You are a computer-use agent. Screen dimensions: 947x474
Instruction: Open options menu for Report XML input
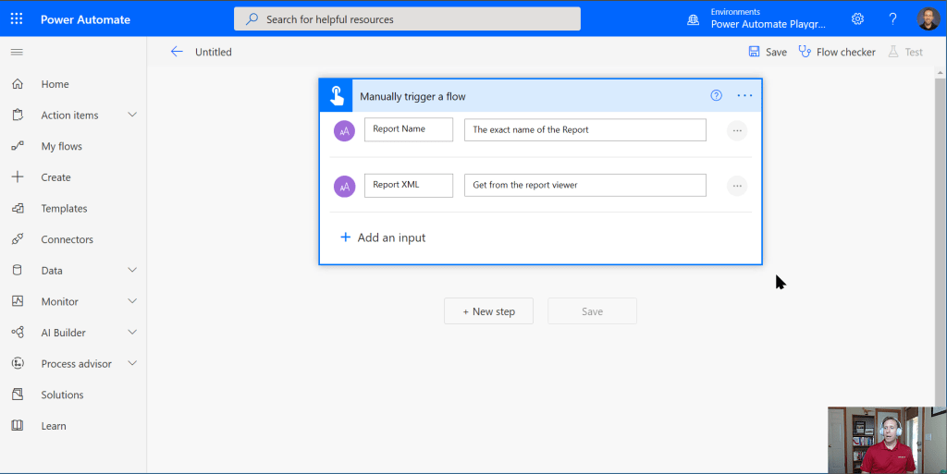coord(737,186)
